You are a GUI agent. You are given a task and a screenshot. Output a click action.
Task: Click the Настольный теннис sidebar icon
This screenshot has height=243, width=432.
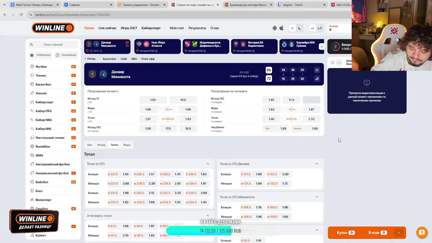32,138
